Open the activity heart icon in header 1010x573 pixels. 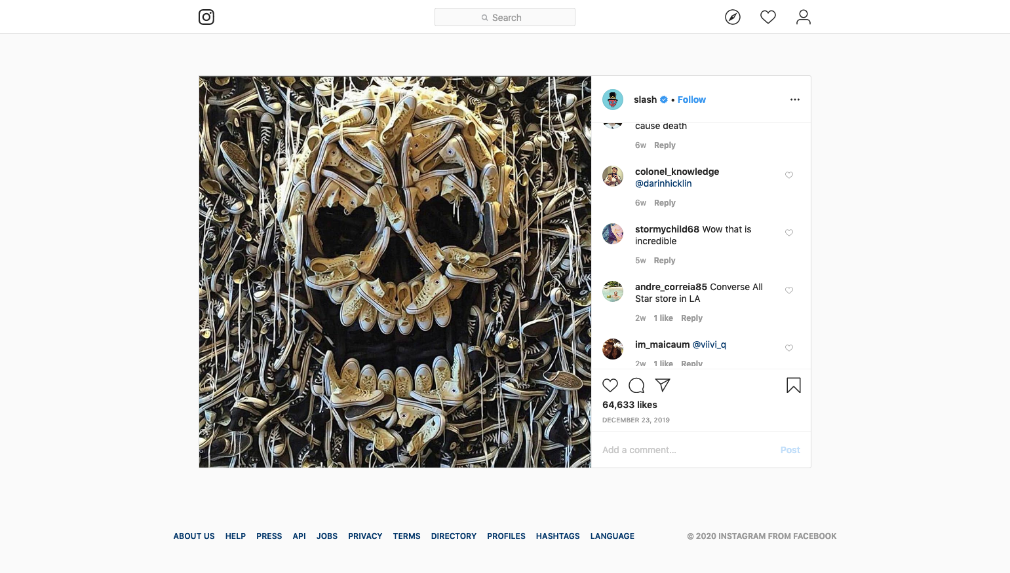click(x=768, y=17)
